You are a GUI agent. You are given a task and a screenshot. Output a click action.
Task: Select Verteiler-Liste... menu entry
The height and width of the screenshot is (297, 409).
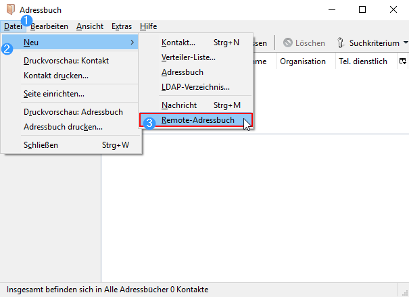tap(188, 57)
